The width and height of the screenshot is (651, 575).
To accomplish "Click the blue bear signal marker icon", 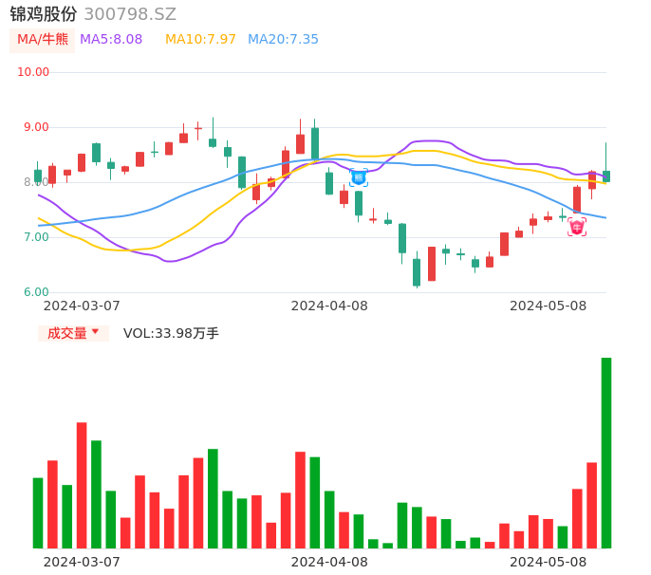I will tap(359, 177).
